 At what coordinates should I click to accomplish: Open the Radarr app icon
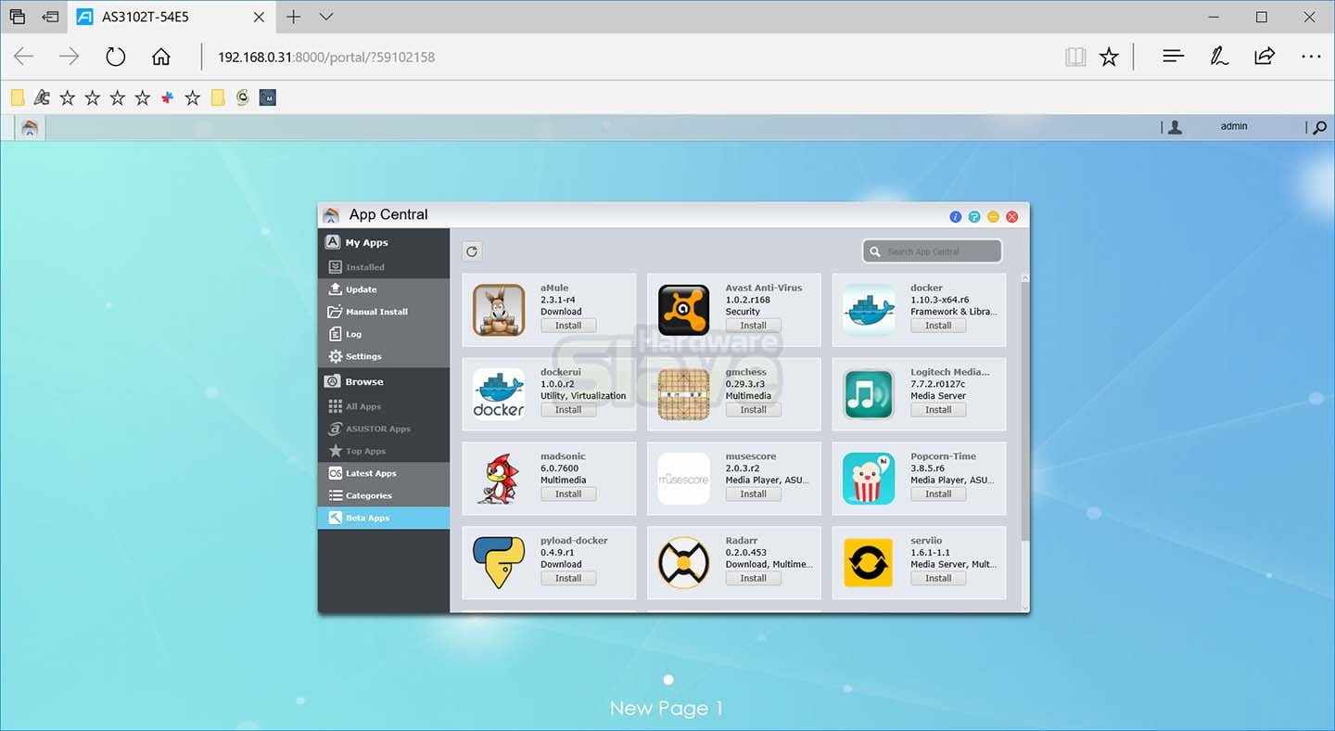pyautogui.click(x=683, y=563)
